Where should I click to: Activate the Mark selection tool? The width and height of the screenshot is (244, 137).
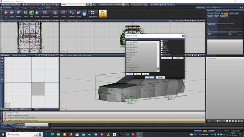[x=31, y=14]
